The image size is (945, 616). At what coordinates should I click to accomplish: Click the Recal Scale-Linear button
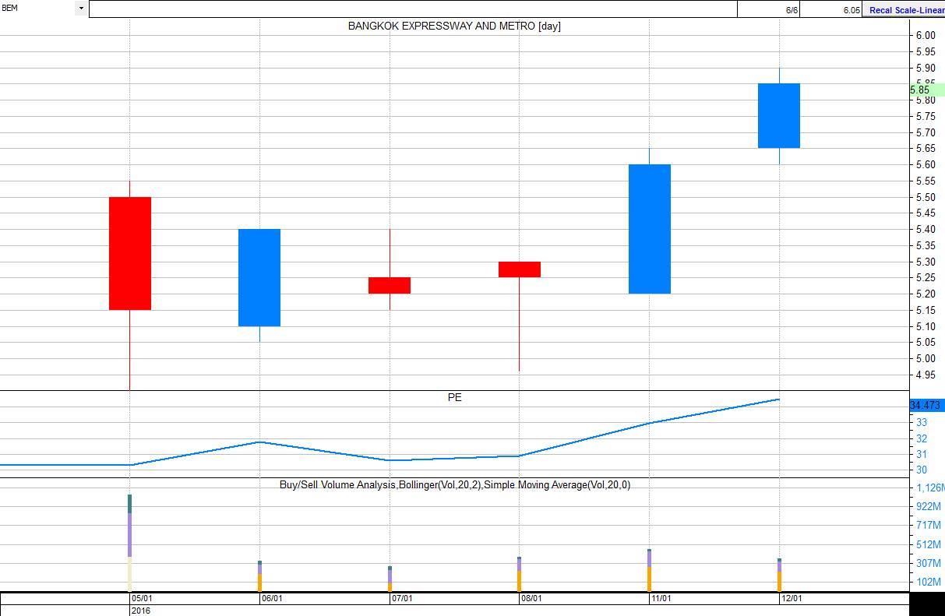904,9
